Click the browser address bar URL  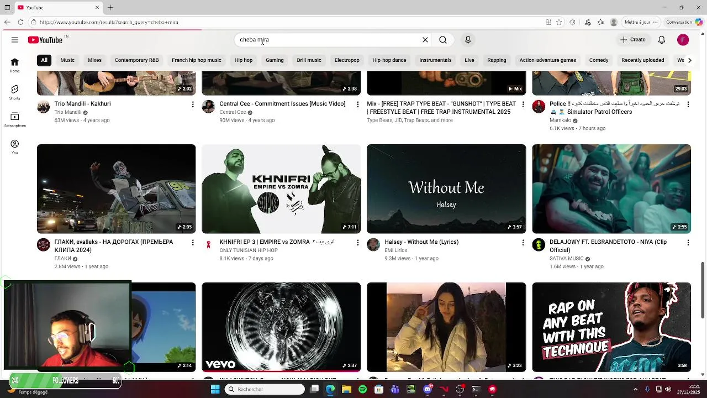pos(109,22)
